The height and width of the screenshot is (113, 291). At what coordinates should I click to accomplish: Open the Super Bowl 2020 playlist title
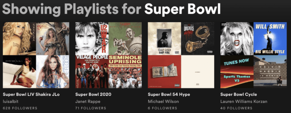coord(93,95)
